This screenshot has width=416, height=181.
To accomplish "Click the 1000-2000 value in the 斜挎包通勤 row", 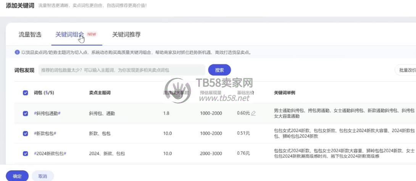I will point(211,113).
